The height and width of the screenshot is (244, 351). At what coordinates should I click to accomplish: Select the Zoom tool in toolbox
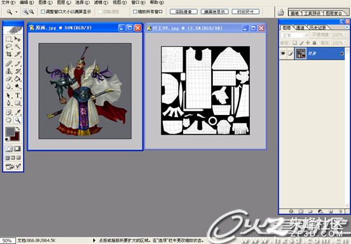click(x=17, y=120)
